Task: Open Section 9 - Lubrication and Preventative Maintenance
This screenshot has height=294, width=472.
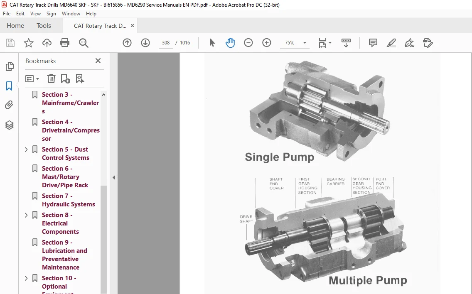Action: coord(64,255)
